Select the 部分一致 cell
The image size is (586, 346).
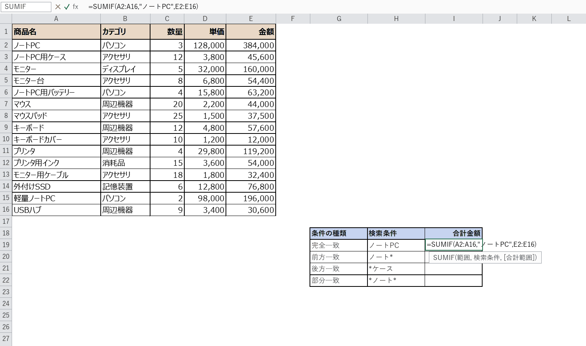[339, 281]
